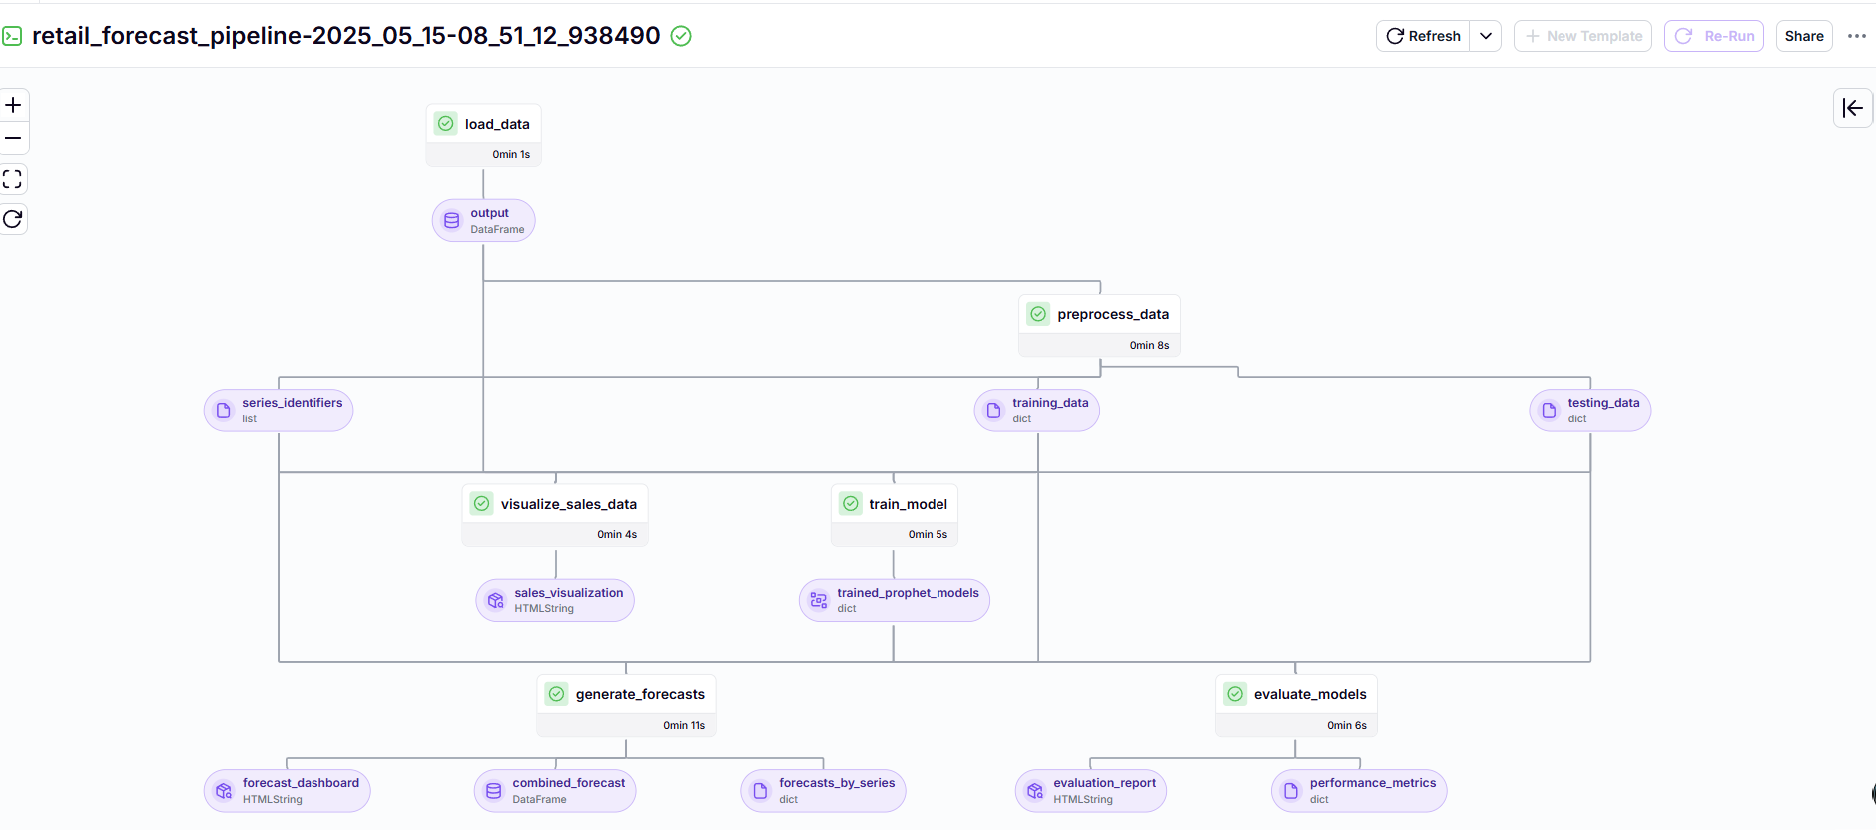Viewport: 1876px width, 830px height.
Task: Click the zoom out minus icon
Action: tap(13, 138)
